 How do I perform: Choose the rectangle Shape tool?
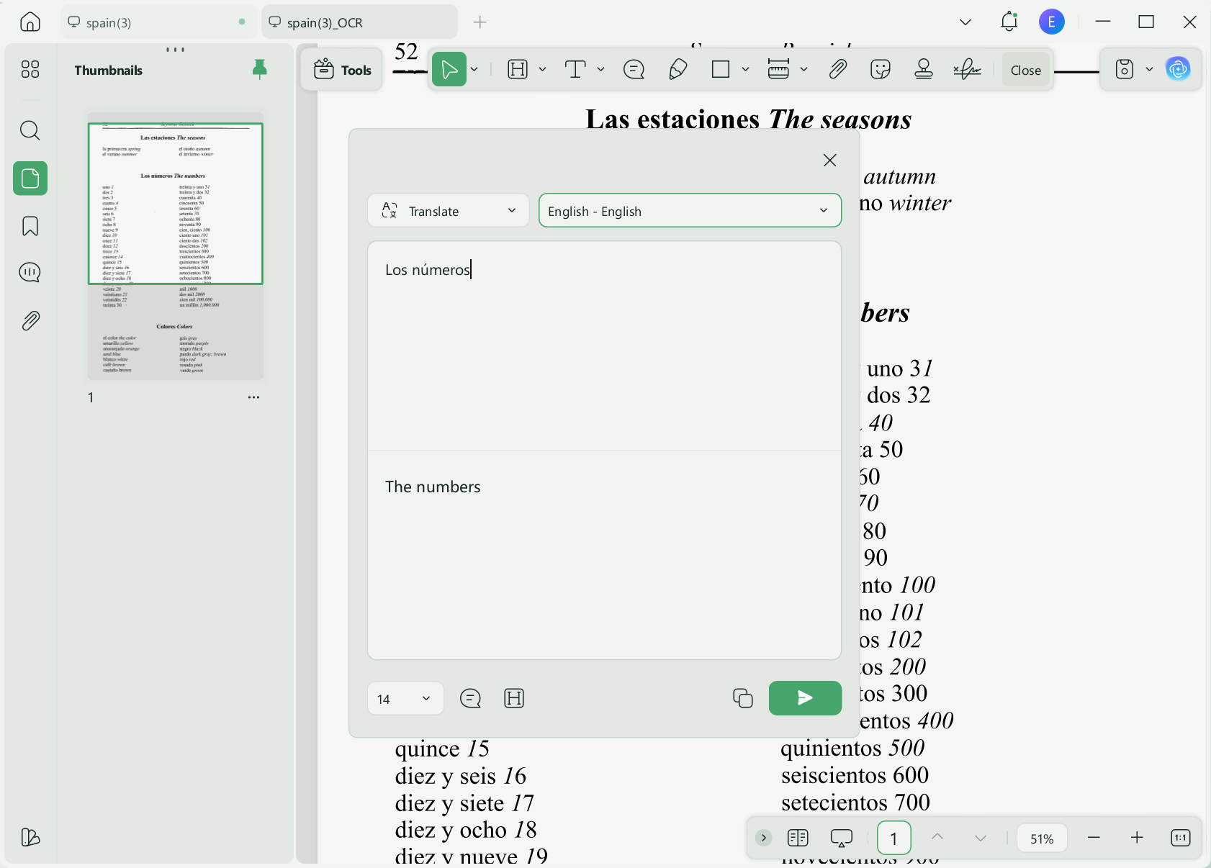coord(721,70)
